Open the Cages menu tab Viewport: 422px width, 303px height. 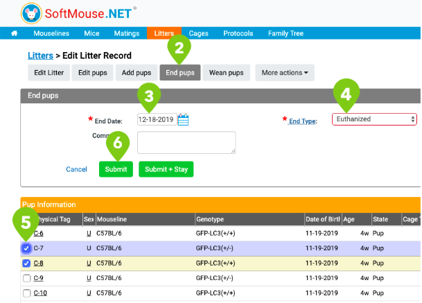tap(199, 33)
